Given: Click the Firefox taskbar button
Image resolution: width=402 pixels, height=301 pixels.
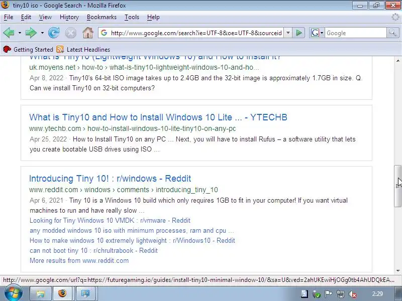Looking at the screenshot, I should tap(62, 293).
